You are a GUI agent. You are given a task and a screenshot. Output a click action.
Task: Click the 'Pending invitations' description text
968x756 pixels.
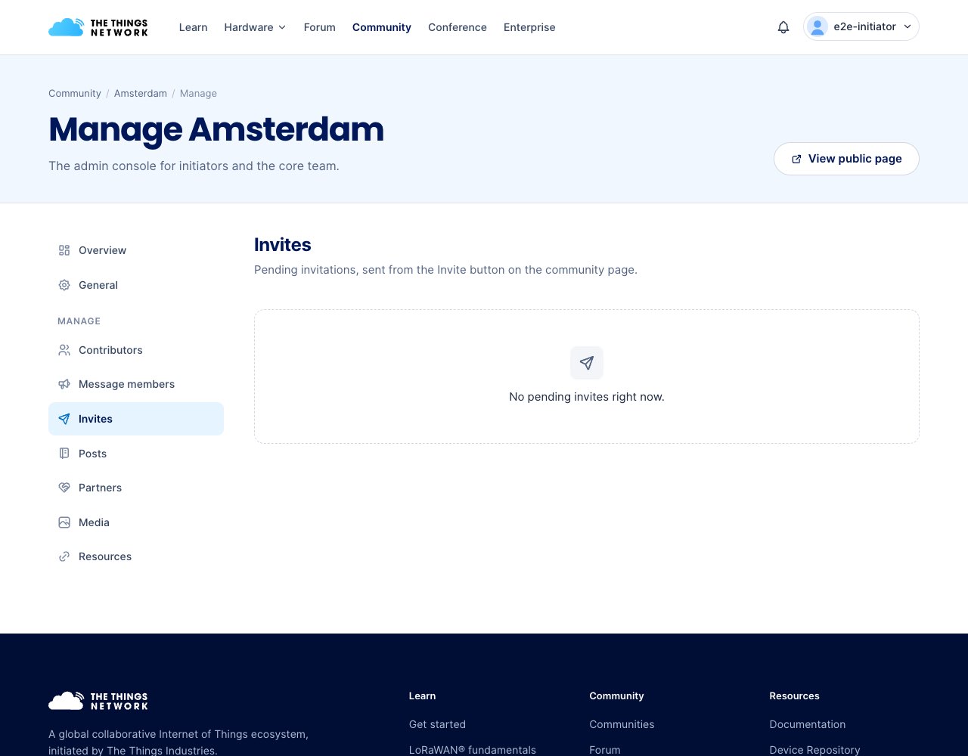pyautogui.click(x=445, y=270)
